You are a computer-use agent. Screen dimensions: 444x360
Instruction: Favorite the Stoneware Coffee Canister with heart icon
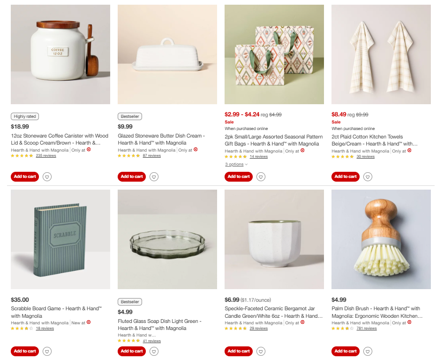[47, 177]
